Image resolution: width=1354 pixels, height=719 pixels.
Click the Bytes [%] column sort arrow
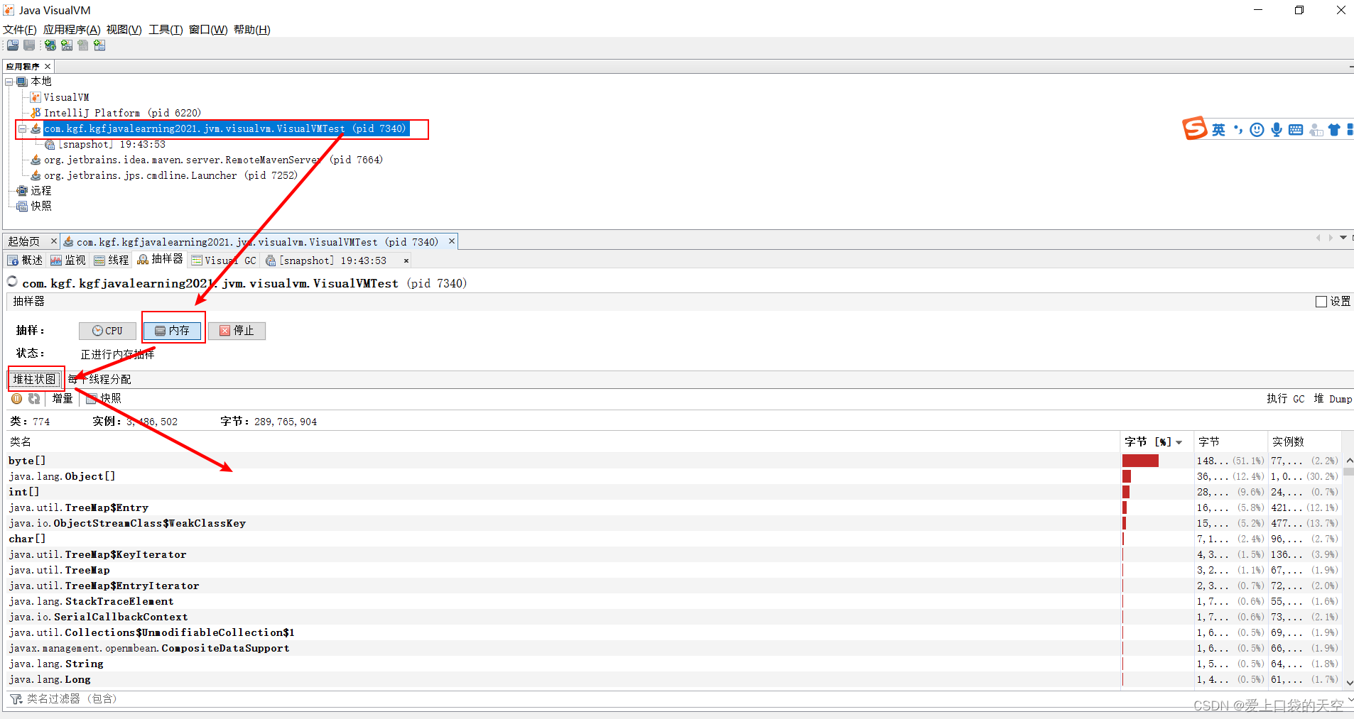[x=1179, y=442]
